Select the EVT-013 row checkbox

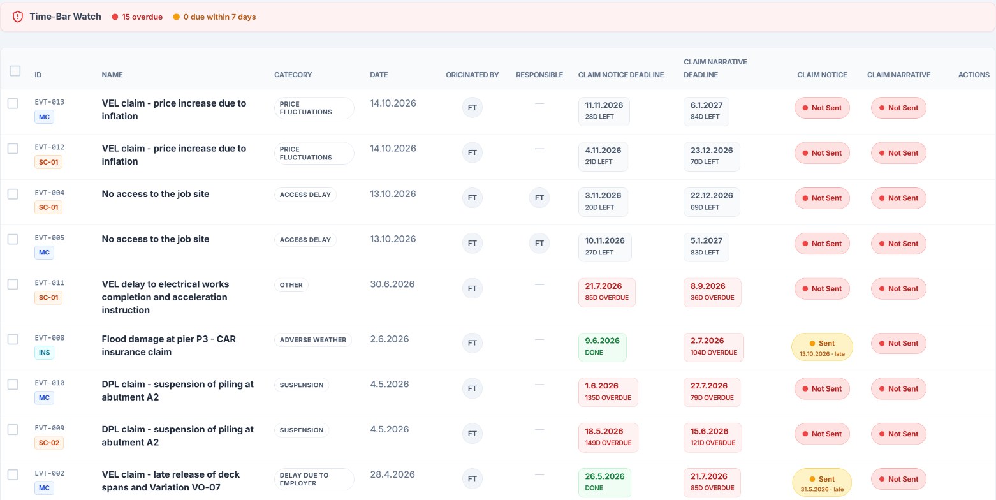13,103
